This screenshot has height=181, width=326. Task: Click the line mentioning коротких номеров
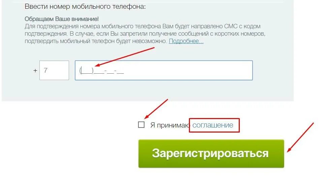[145, 34]
